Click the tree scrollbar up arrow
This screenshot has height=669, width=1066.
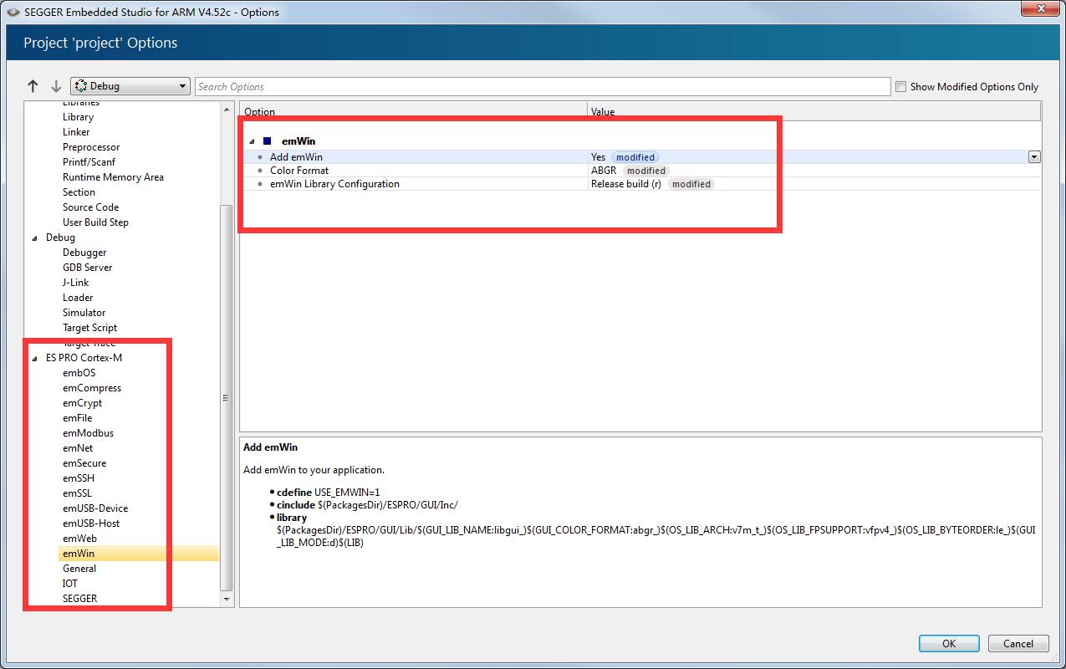point(226,110)
